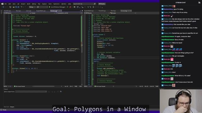Image resolution: width=202 pixels, height=113 pixels.
Task: Click the RPGTactics solution name button
Action: (102, 4)
